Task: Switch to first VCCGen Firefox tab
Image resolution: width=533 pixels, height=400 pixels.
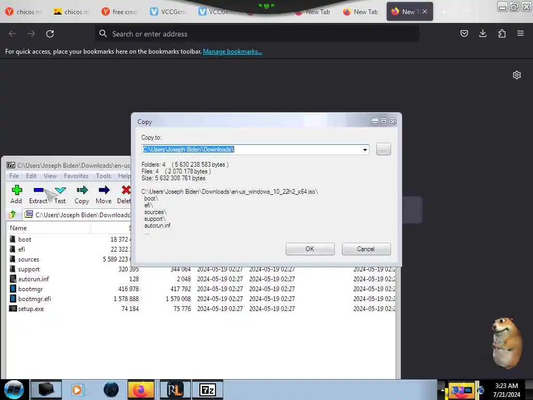Action: [x=168, y=12]
